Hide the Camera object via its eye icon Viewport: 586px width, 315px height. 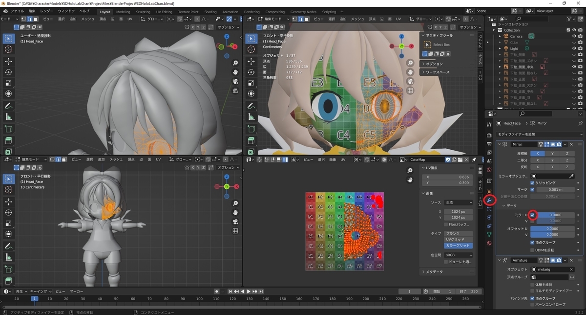(x=573, y=36)
